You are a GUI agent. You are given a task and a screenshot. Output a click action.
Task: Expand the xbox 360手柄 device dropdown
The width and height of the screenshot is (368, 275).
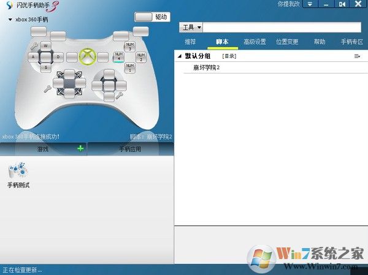(10, 20)
